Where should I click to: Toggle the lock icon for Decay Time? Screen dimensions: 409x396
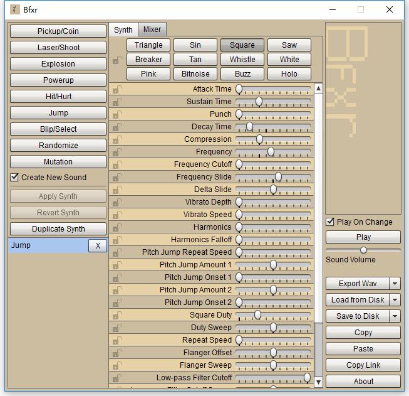click(x=117, y=127)
